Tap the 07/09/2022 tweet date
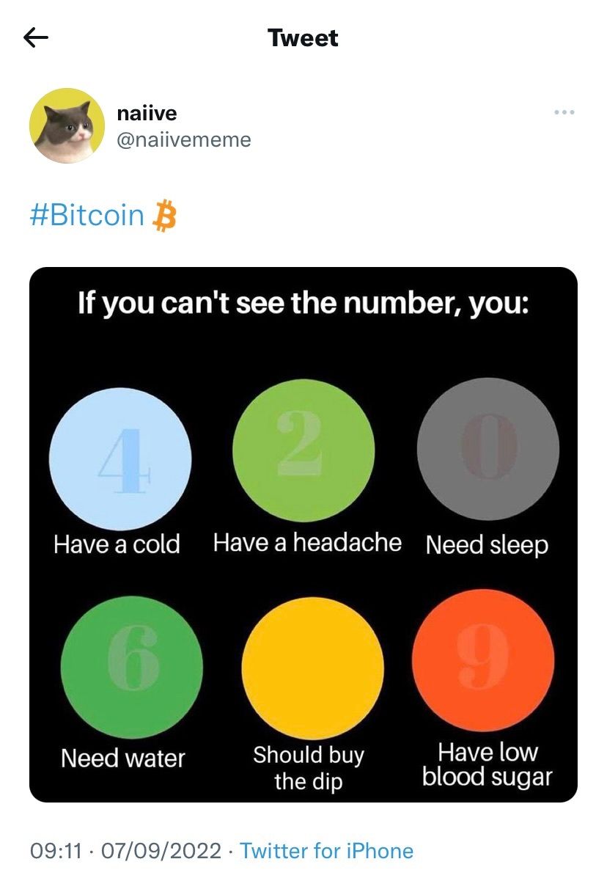 (161, 851)
